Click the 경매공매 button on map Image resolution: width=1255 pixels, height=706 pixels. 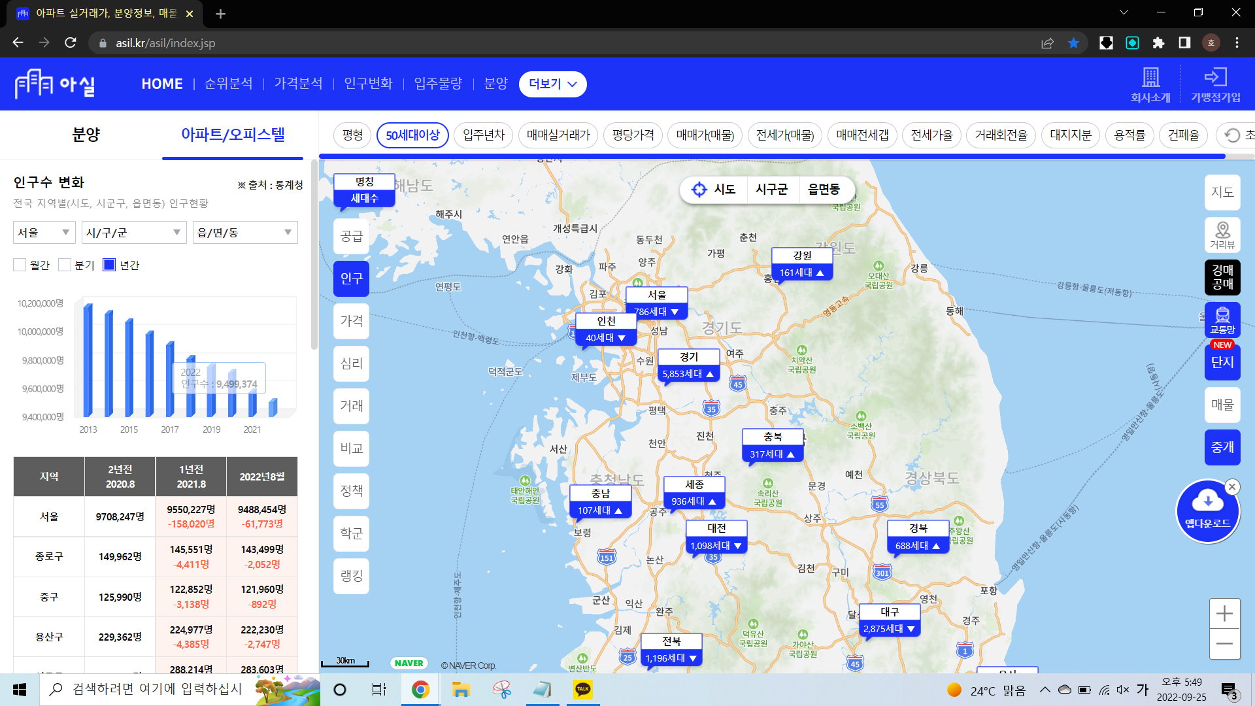[1222, 277]
